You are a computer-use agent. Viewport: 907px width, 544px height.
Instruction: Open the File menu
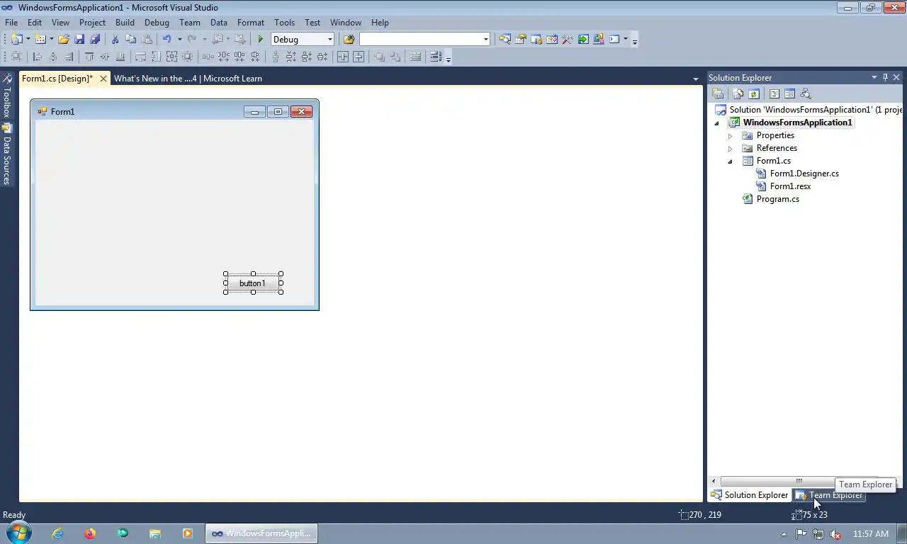(11, 23)
